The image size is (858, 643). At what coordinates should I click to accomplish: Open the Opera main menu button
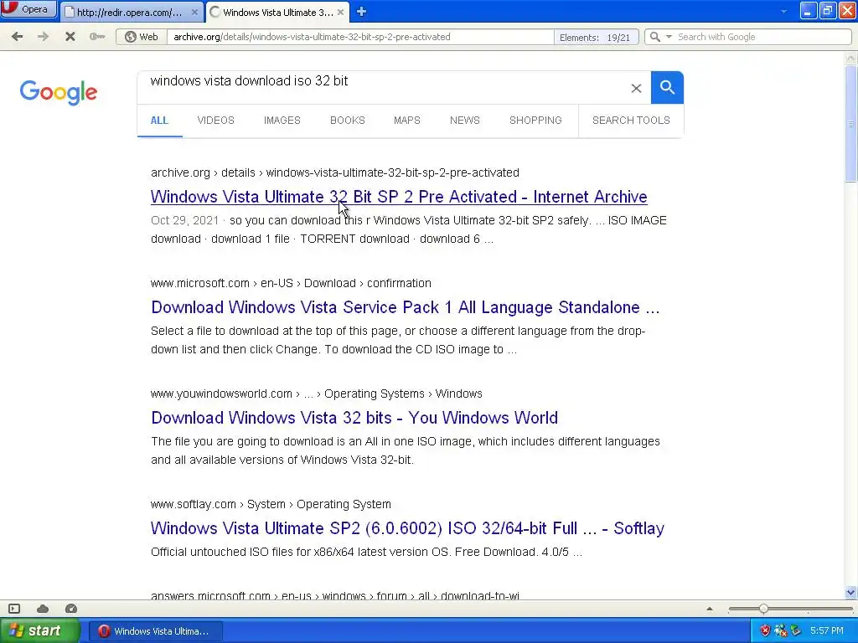pyautogui.click(x=28, y=9)
